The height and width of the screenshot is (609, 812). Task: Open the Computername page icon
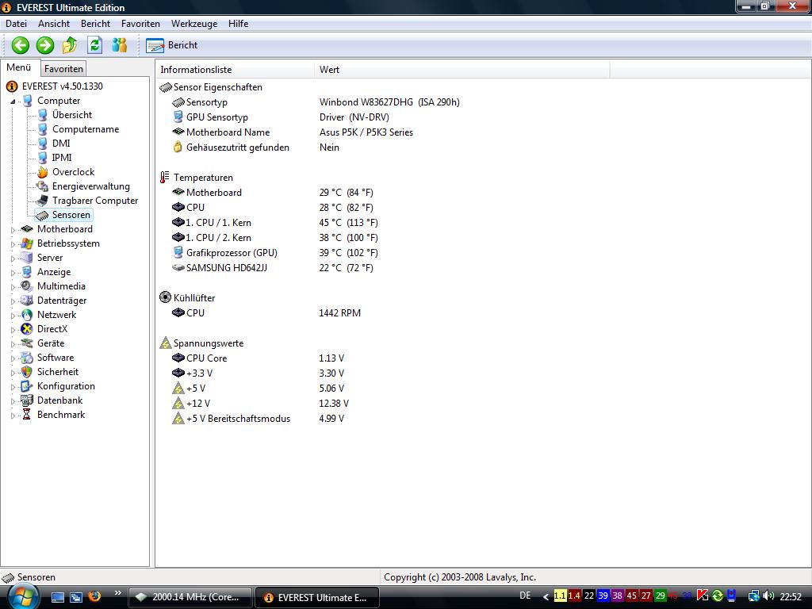point(43,129)
